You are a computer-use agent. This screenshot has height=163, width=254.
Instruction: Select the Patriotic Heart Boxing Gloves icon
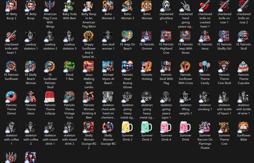[127, 66]
